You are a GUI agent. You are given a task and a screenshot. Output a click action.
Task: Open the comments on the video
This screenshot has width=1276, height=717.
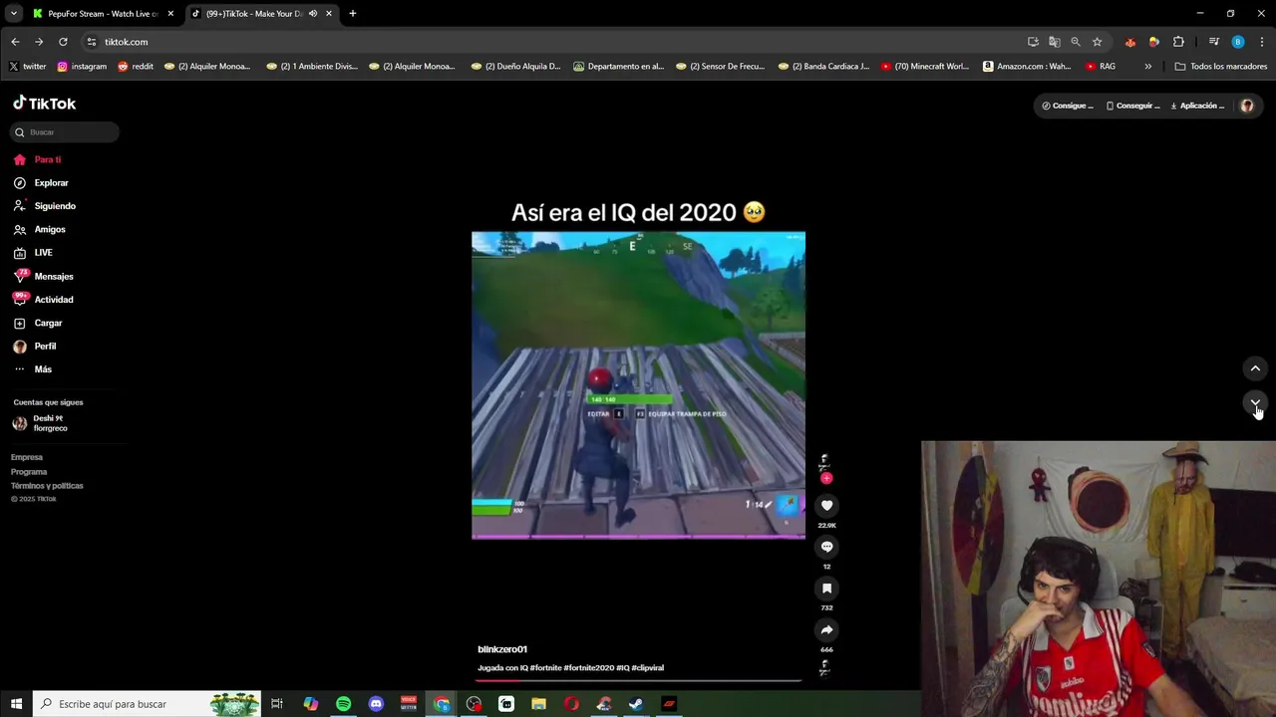826,547
